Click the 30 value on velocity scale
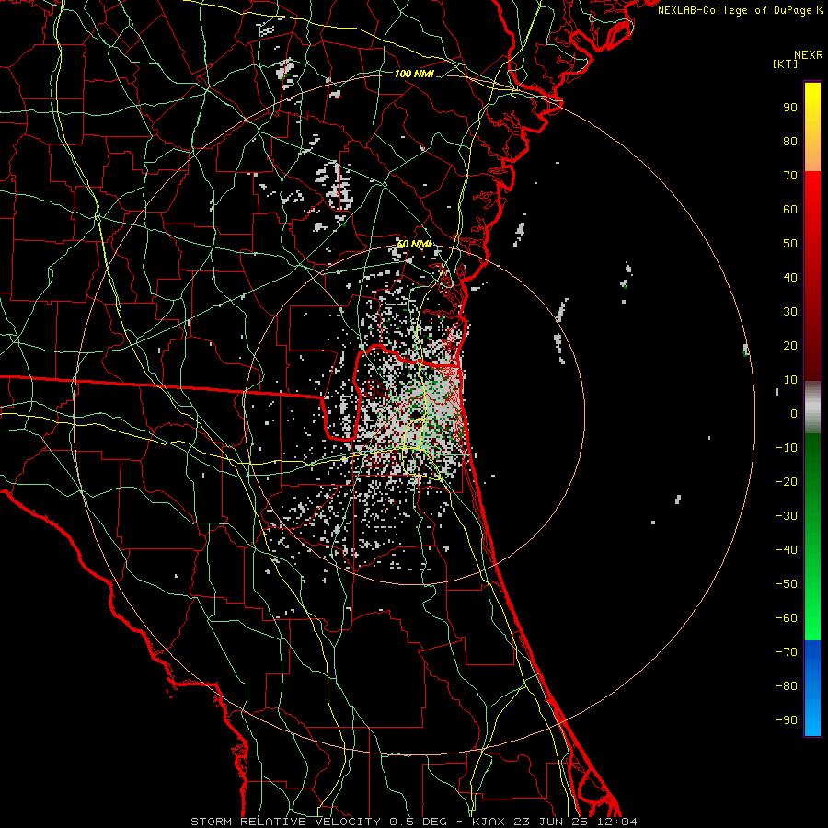The width and height of the screenshot is (828, 828). [x=790, y=312]
